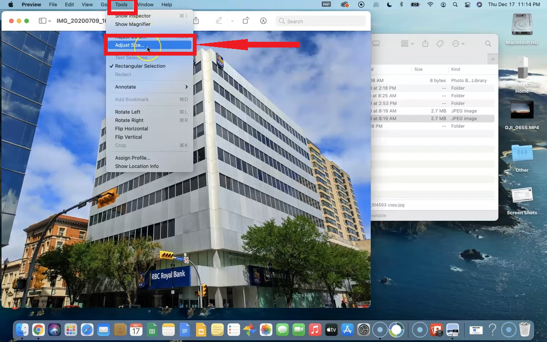Open the sidebar view dropdown in Preview
The height and width of the screenshot is (342, 547).
[45, 21]
